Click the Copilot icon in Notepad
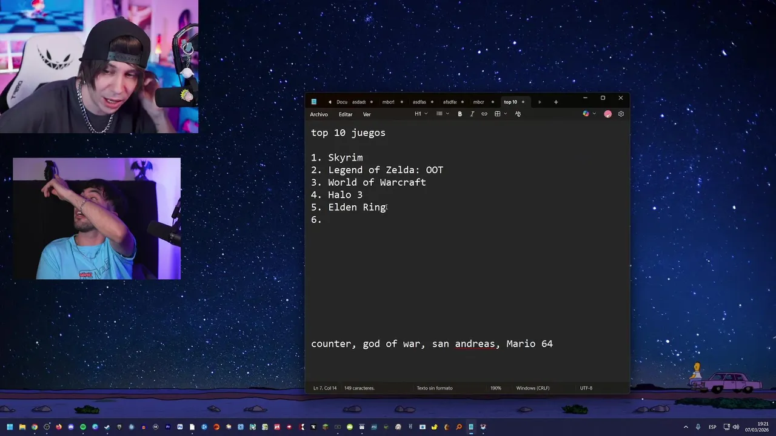 coord(586,114)
